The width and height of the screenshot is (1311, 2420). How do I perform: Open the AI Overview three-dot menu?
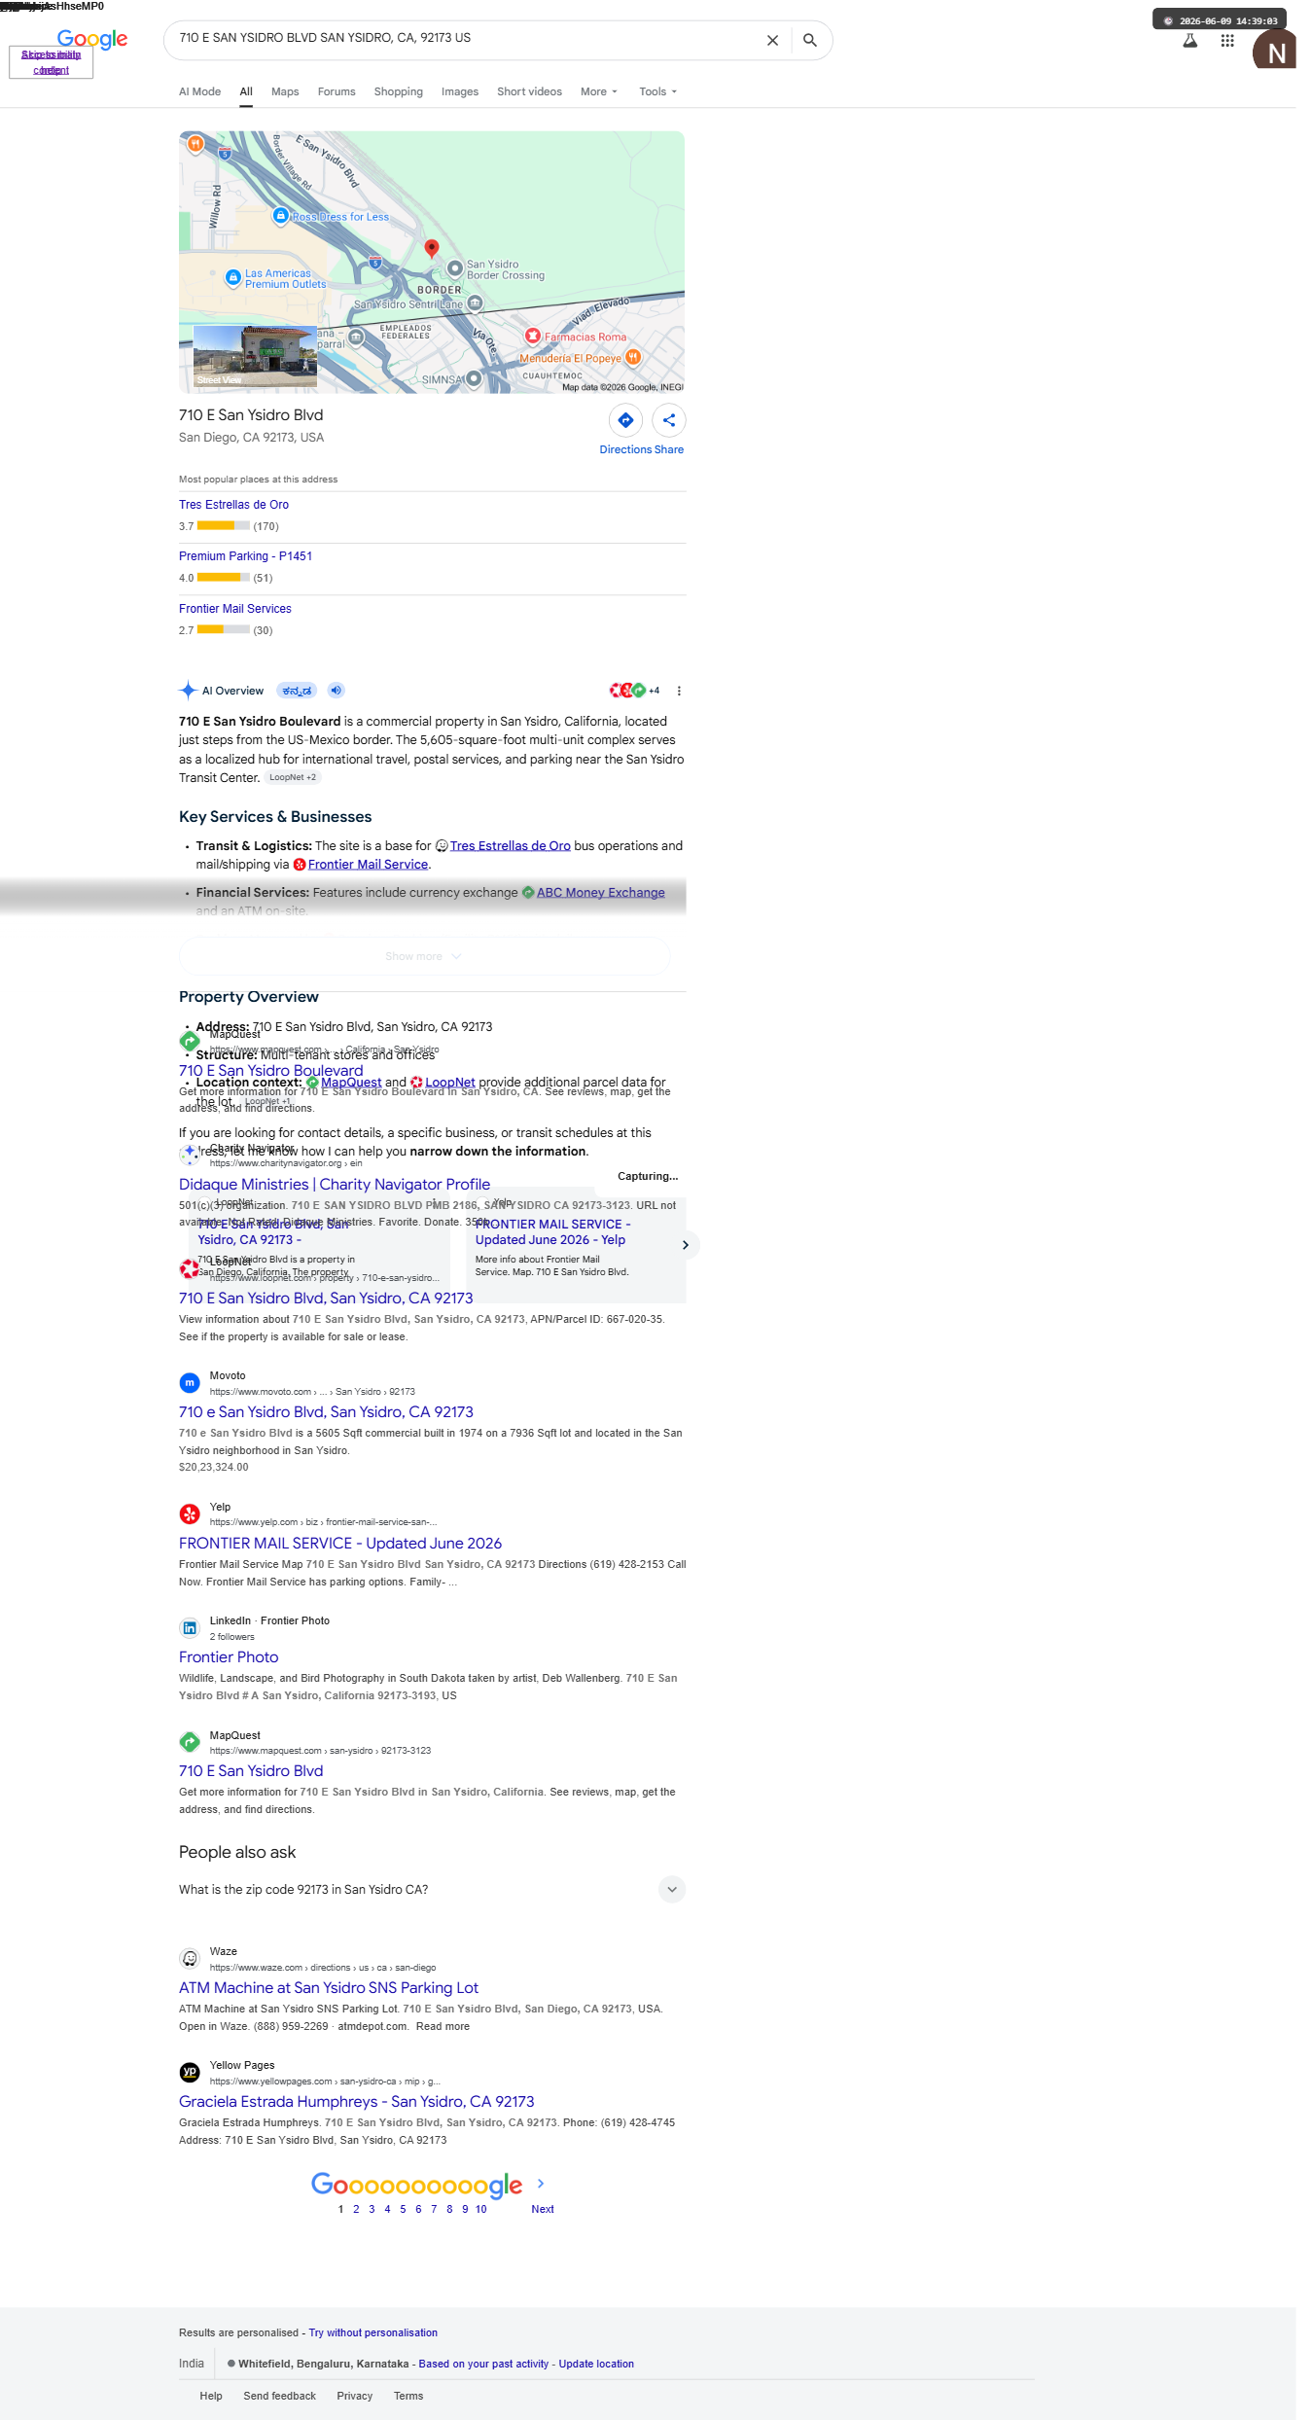(679, 691)
